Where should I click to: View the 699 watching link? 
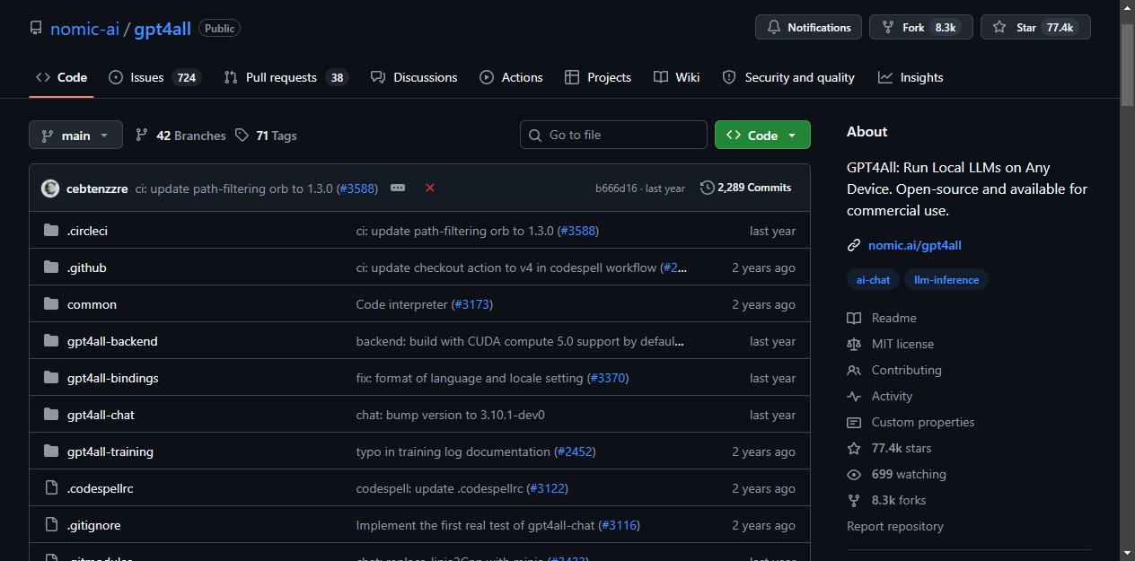coord(896,474)
